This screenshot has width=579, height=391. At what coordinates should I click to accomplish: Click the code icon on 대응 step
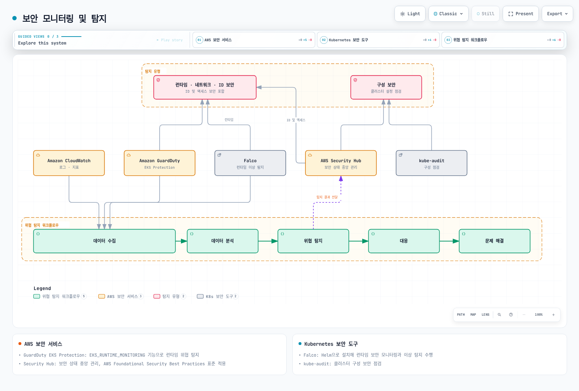pyautogui.click(x=373, y=234)
